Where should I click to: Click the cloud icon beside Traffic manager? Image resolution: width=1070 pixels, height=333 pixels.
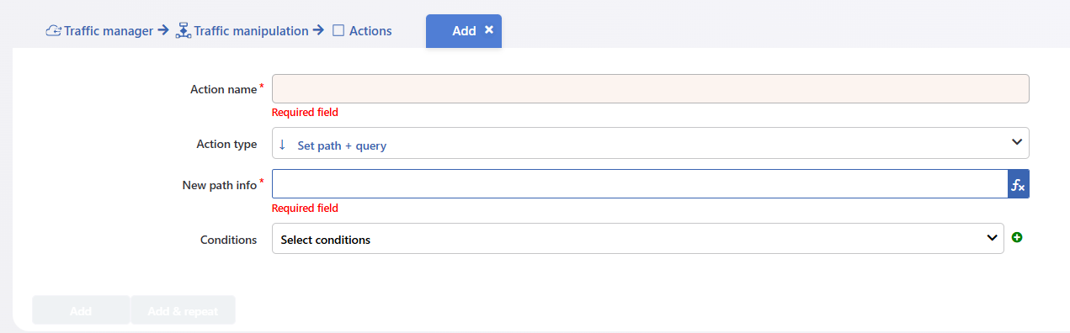(x=53, y=31)
